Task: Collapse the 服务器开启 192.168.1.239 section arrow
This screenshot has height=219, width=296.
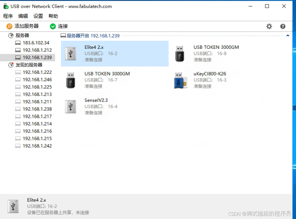Action: [x=288, y=35]
